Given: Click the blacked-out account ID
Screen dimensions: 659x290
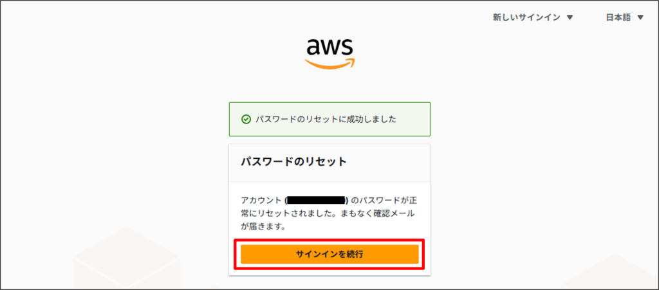Looking at the screenshot, I should point(317,201).
